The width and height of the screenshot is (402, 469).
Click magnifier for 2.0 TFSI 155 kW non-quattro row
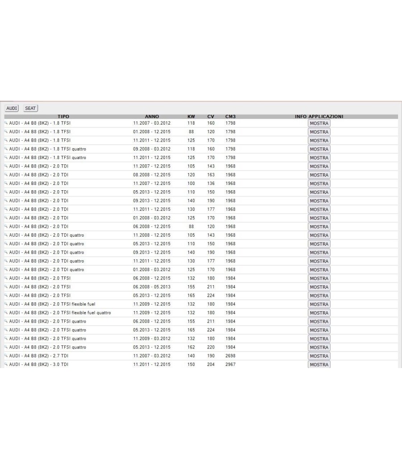pos(6,287)
